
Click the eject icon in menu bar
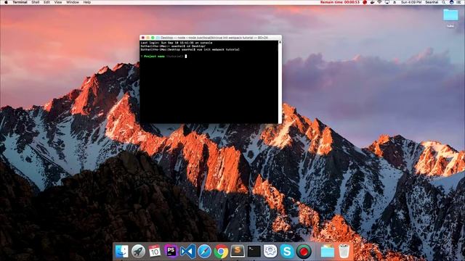395,2
